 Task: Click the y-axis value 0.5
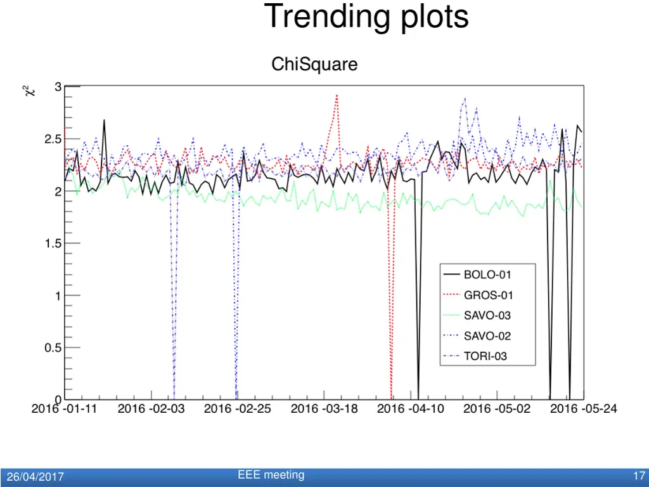pos(53,348)
